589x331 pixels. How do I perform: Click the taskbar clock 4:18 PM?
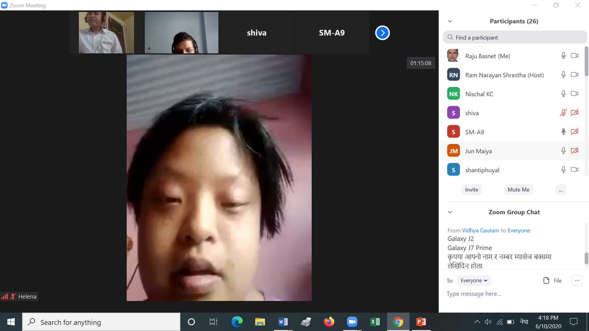tap(548, 318)
